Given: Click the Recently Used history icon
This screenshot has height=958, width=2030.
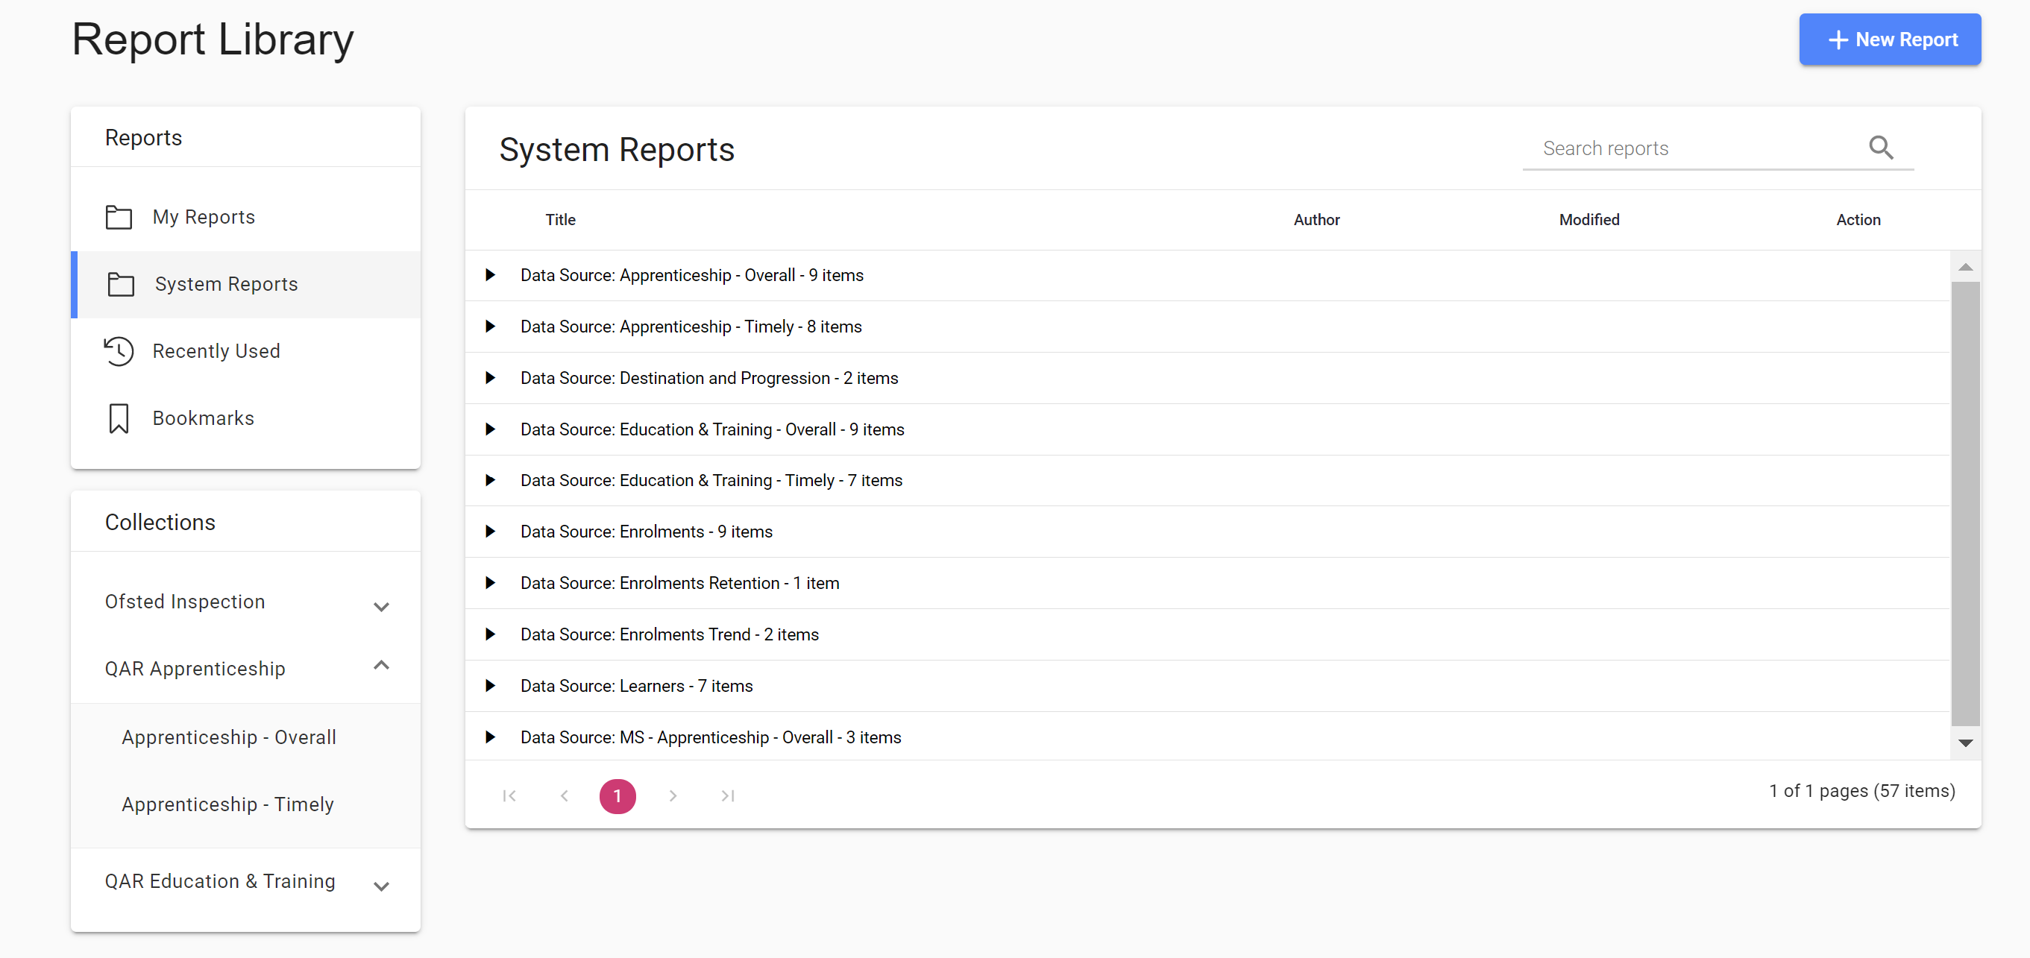Looking at the screenshot, I should [119, 351].
